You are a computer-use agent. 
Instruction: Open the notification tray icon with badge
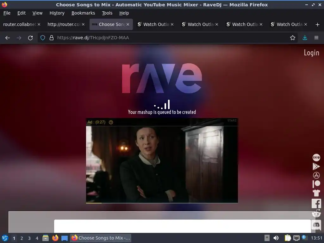click(304, 238)
